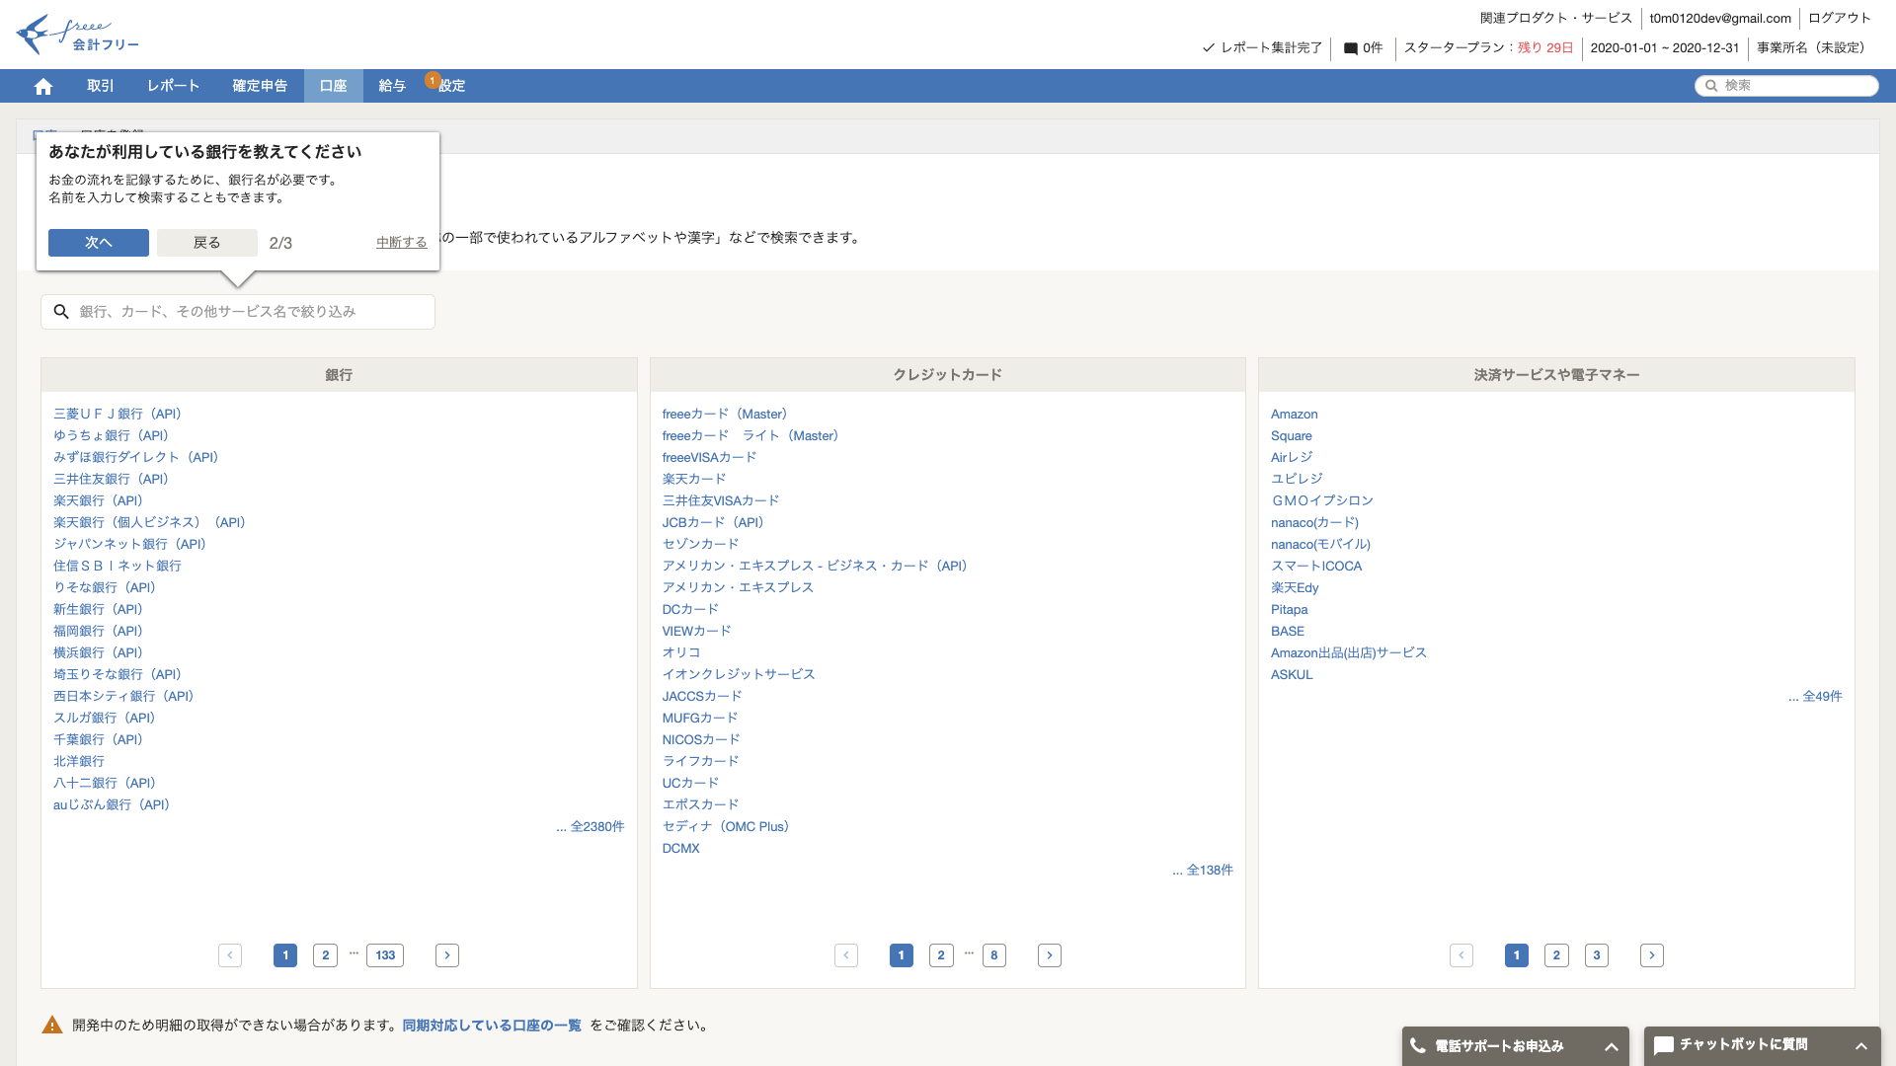The image size is (1896, 1066).
Task: Open 同期対応している口座の一覧 link
Action: point(492,1026)
